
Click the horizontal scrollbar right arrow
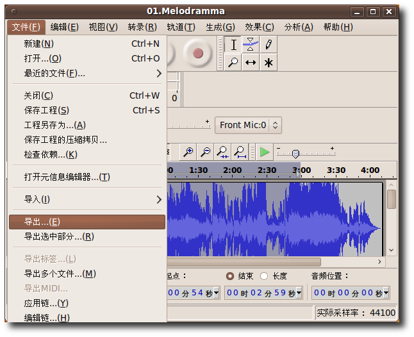coord(379,262)
